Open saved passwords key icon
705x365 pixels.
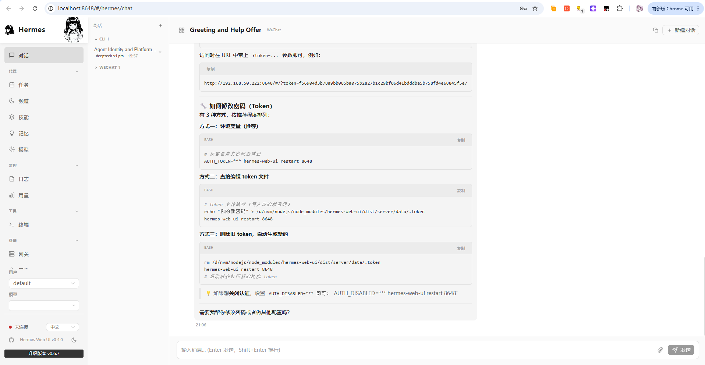click(523, 8)
